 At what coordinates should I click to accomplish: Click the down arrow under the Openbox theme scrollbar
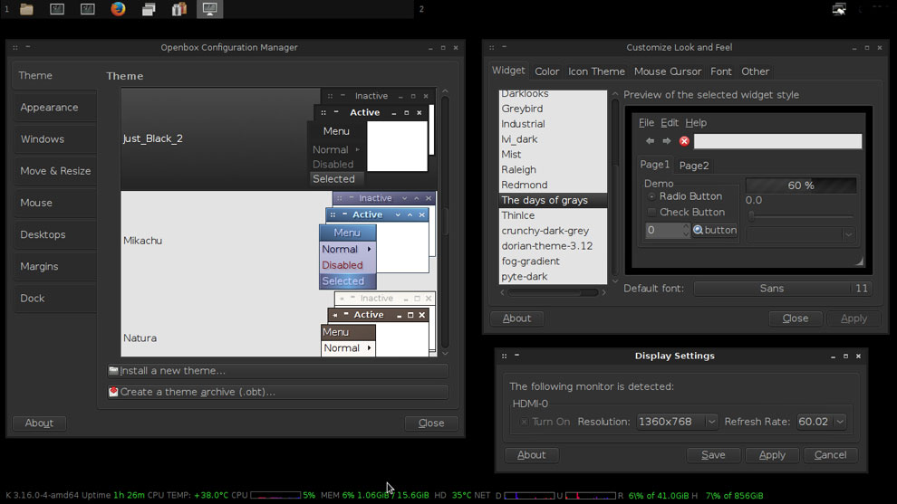[x=445, y=353]
